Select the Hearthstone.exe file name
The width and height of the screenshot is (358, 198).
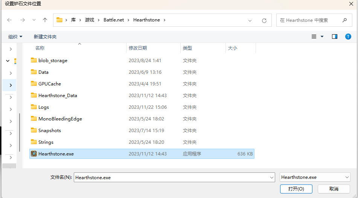tap(56, 154)
